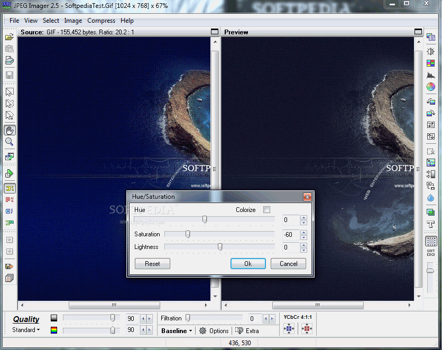Open the color balance grid icon

[x=430, y=63]
